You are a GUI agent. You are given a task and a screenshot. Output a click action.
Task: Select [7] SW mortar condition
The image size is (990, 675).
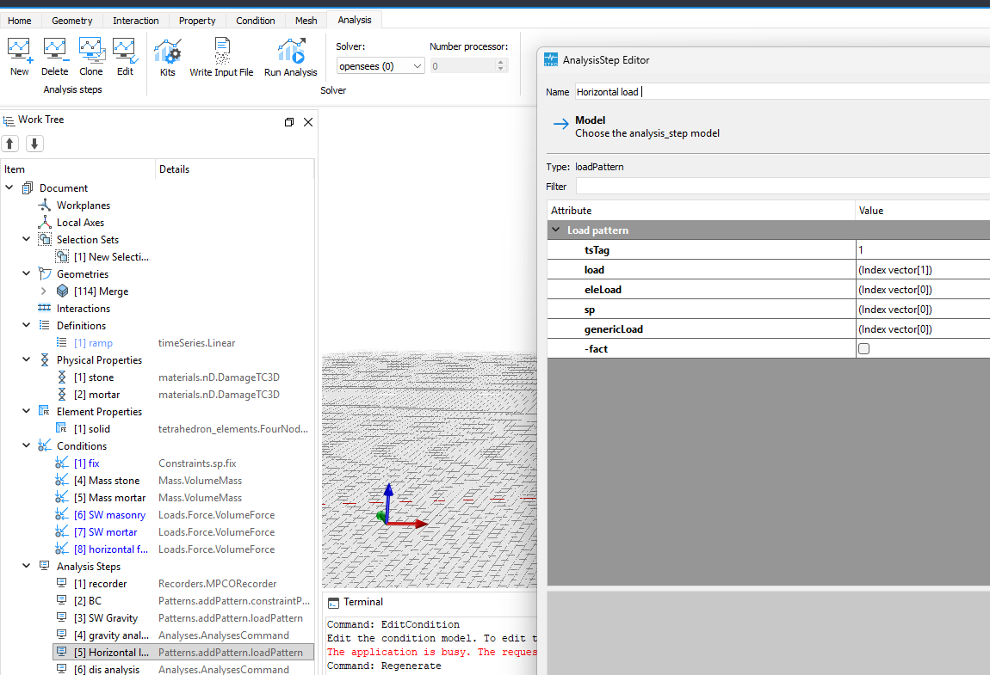click(105, 531)
